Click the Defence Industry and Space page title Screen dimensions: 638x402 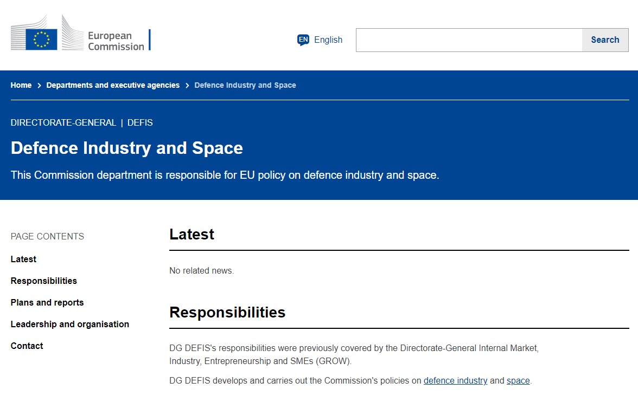coord(126,147)
